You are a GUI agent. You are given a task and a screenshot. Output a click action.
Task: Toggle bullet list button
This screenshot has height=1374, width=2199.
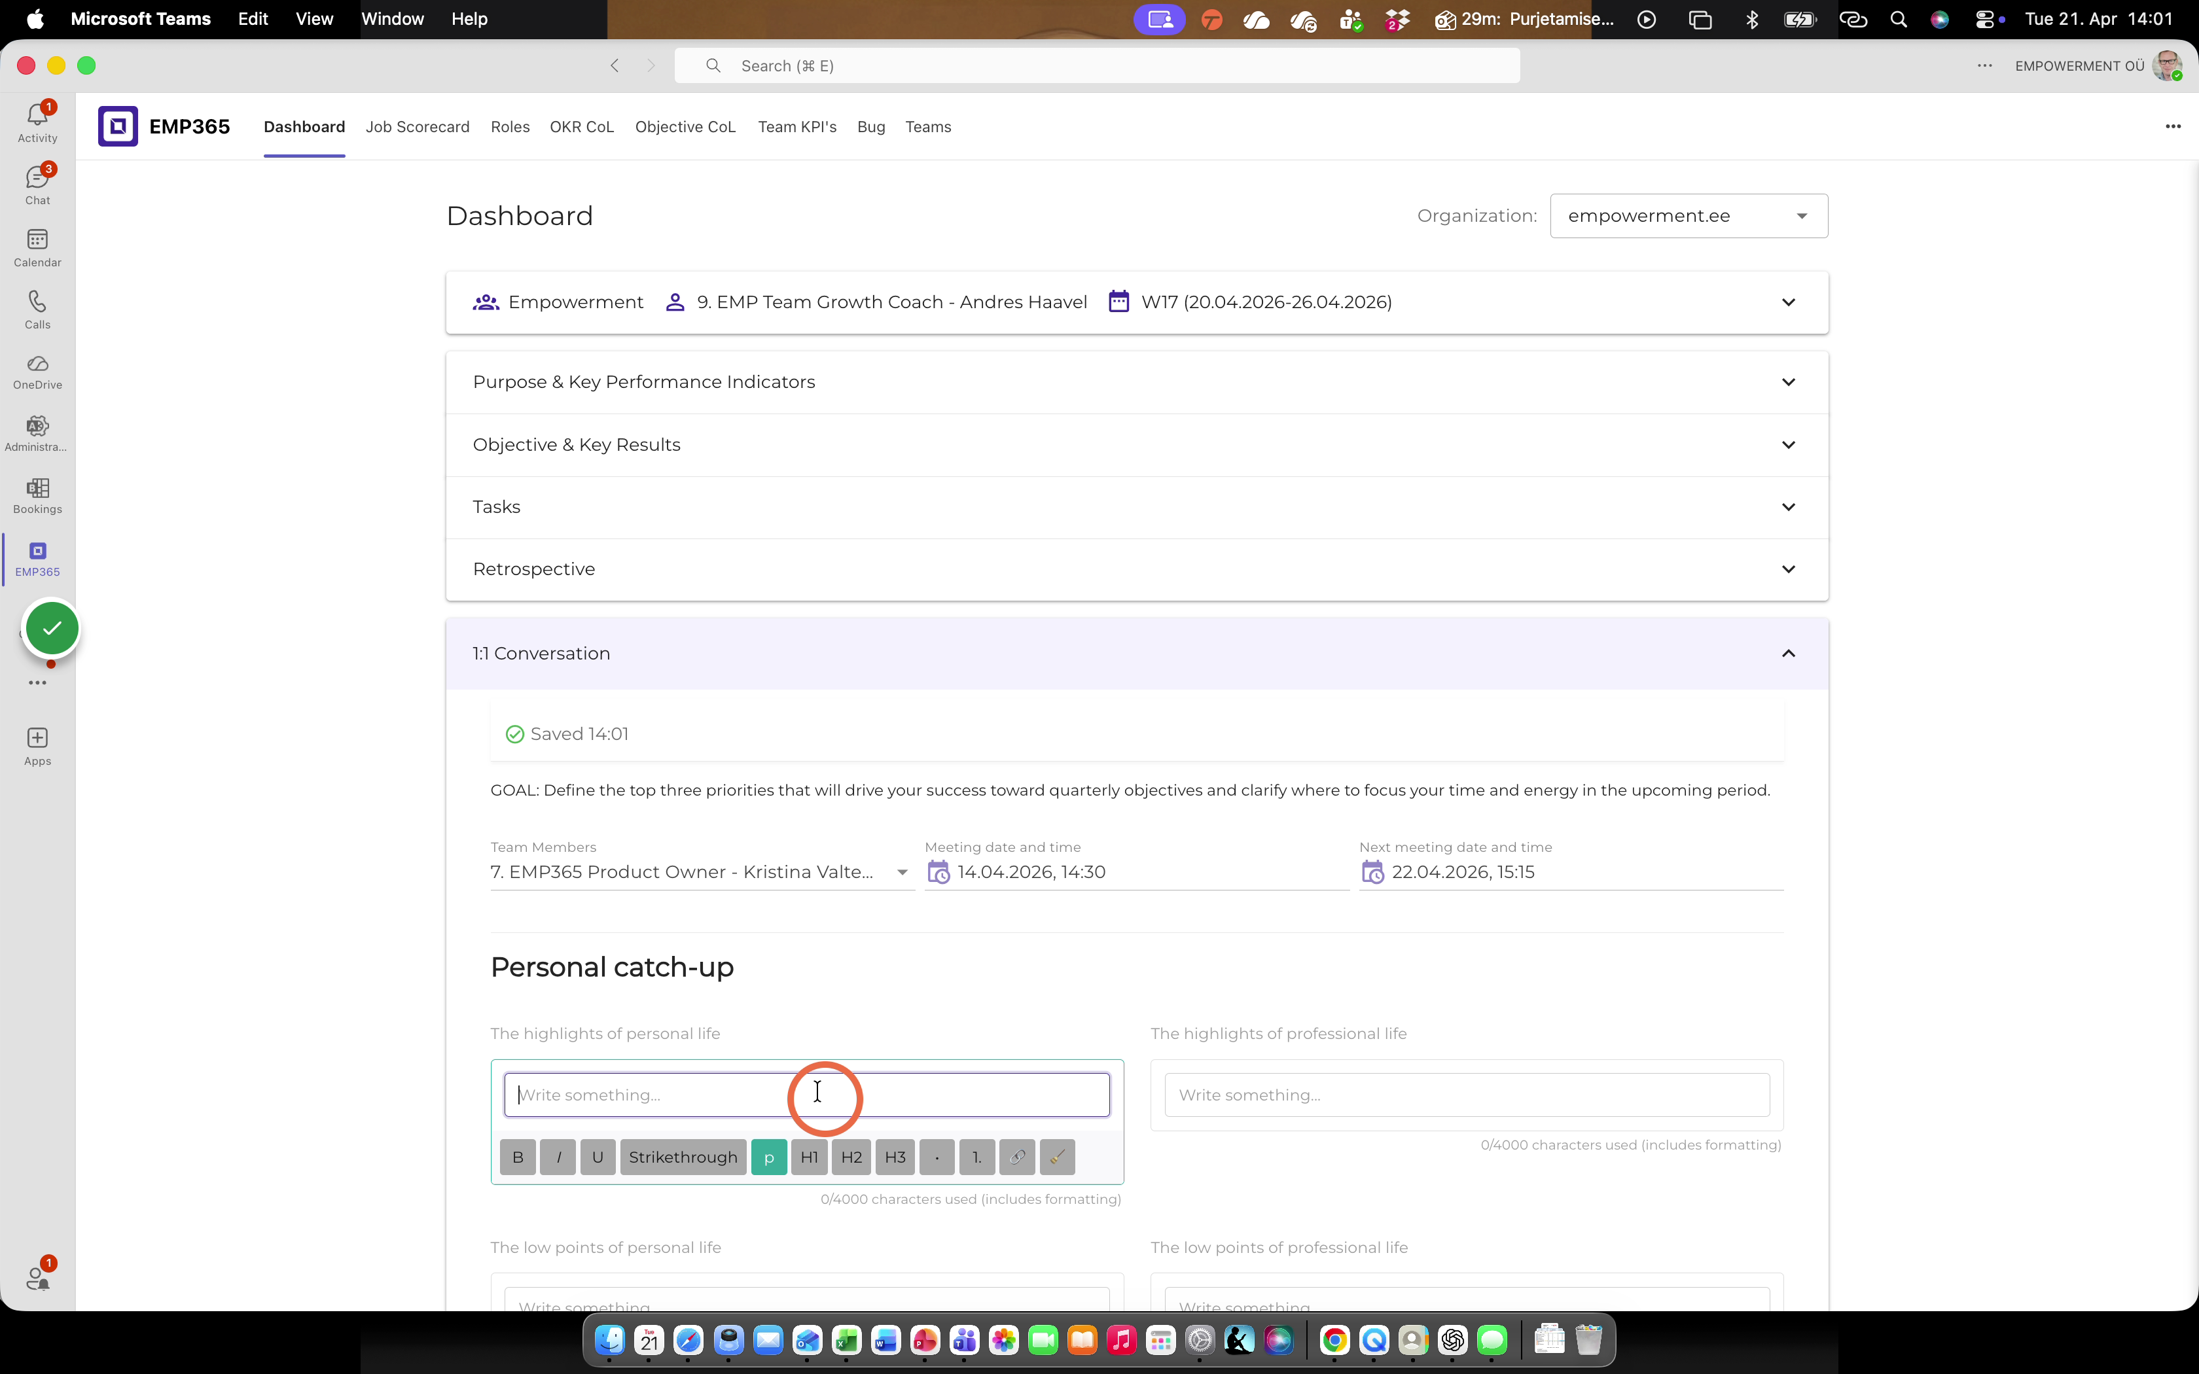pyautogui.click(x=937, y=1157)
